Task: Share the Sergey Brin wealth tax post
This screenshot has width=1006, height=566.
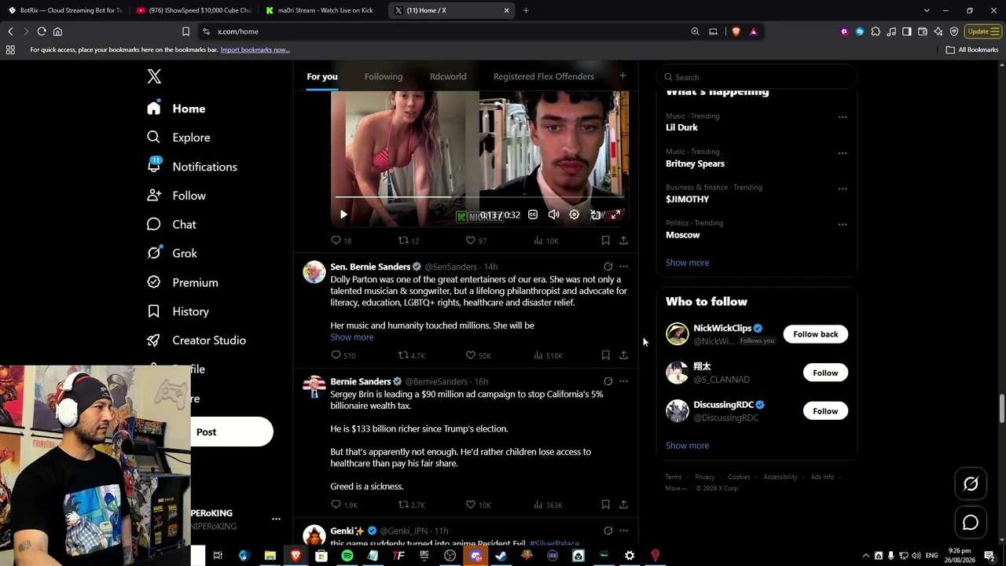Action: [623, 505]
